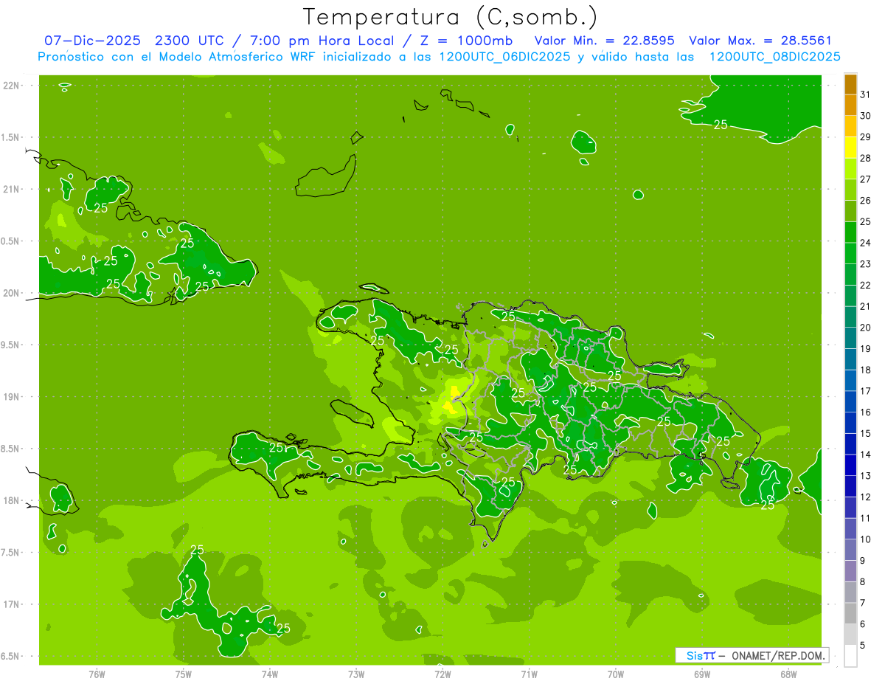Click the title "Temperatura (C,somb.)"
Viewport: 885px width, 684px height.
coord(451,17)
